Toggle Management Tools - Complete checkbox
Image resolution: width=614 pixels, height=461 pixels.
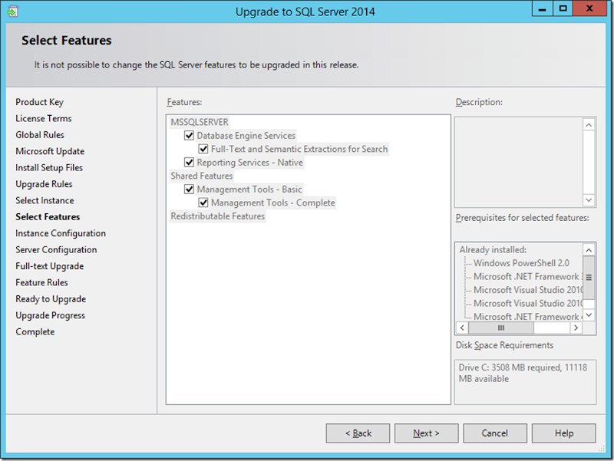tap(203, 203)
